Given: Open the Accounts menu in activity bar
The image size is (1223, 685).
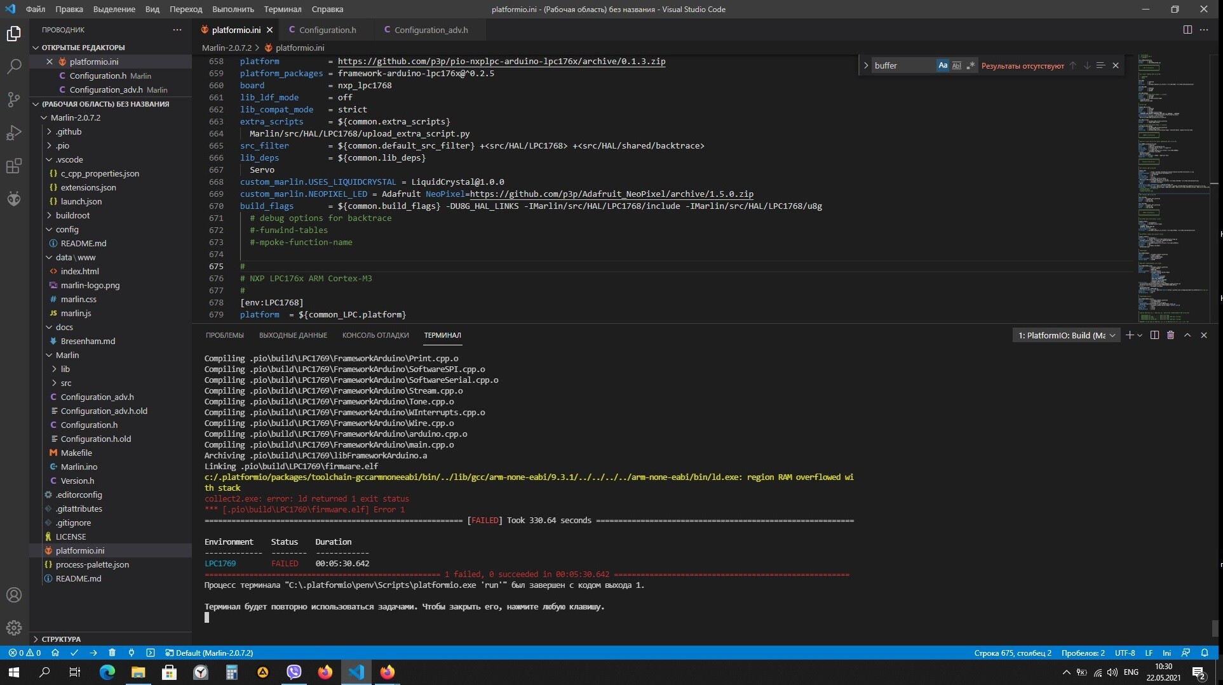Looking at the screenshot, I should click(14, 595).
